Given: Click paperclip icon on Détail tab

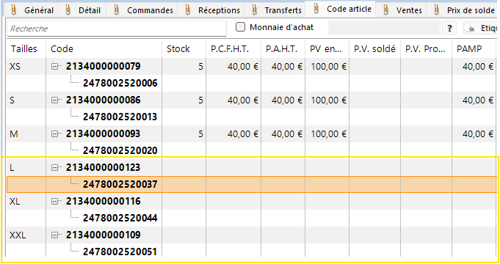Looking at the screenshot, I should [x=68, y=10].
